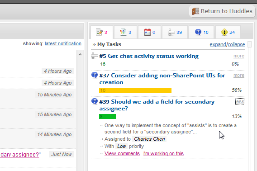Open the questions tab showing 10
Image resolution: width=257 pixels, height=171 pixels.
tap(201, 32)
